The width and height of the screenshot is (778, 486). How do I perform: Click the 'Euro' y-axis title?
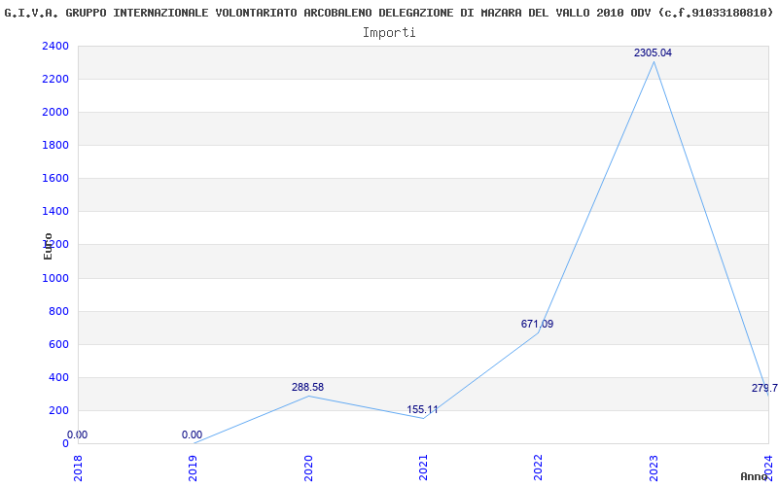48,246
